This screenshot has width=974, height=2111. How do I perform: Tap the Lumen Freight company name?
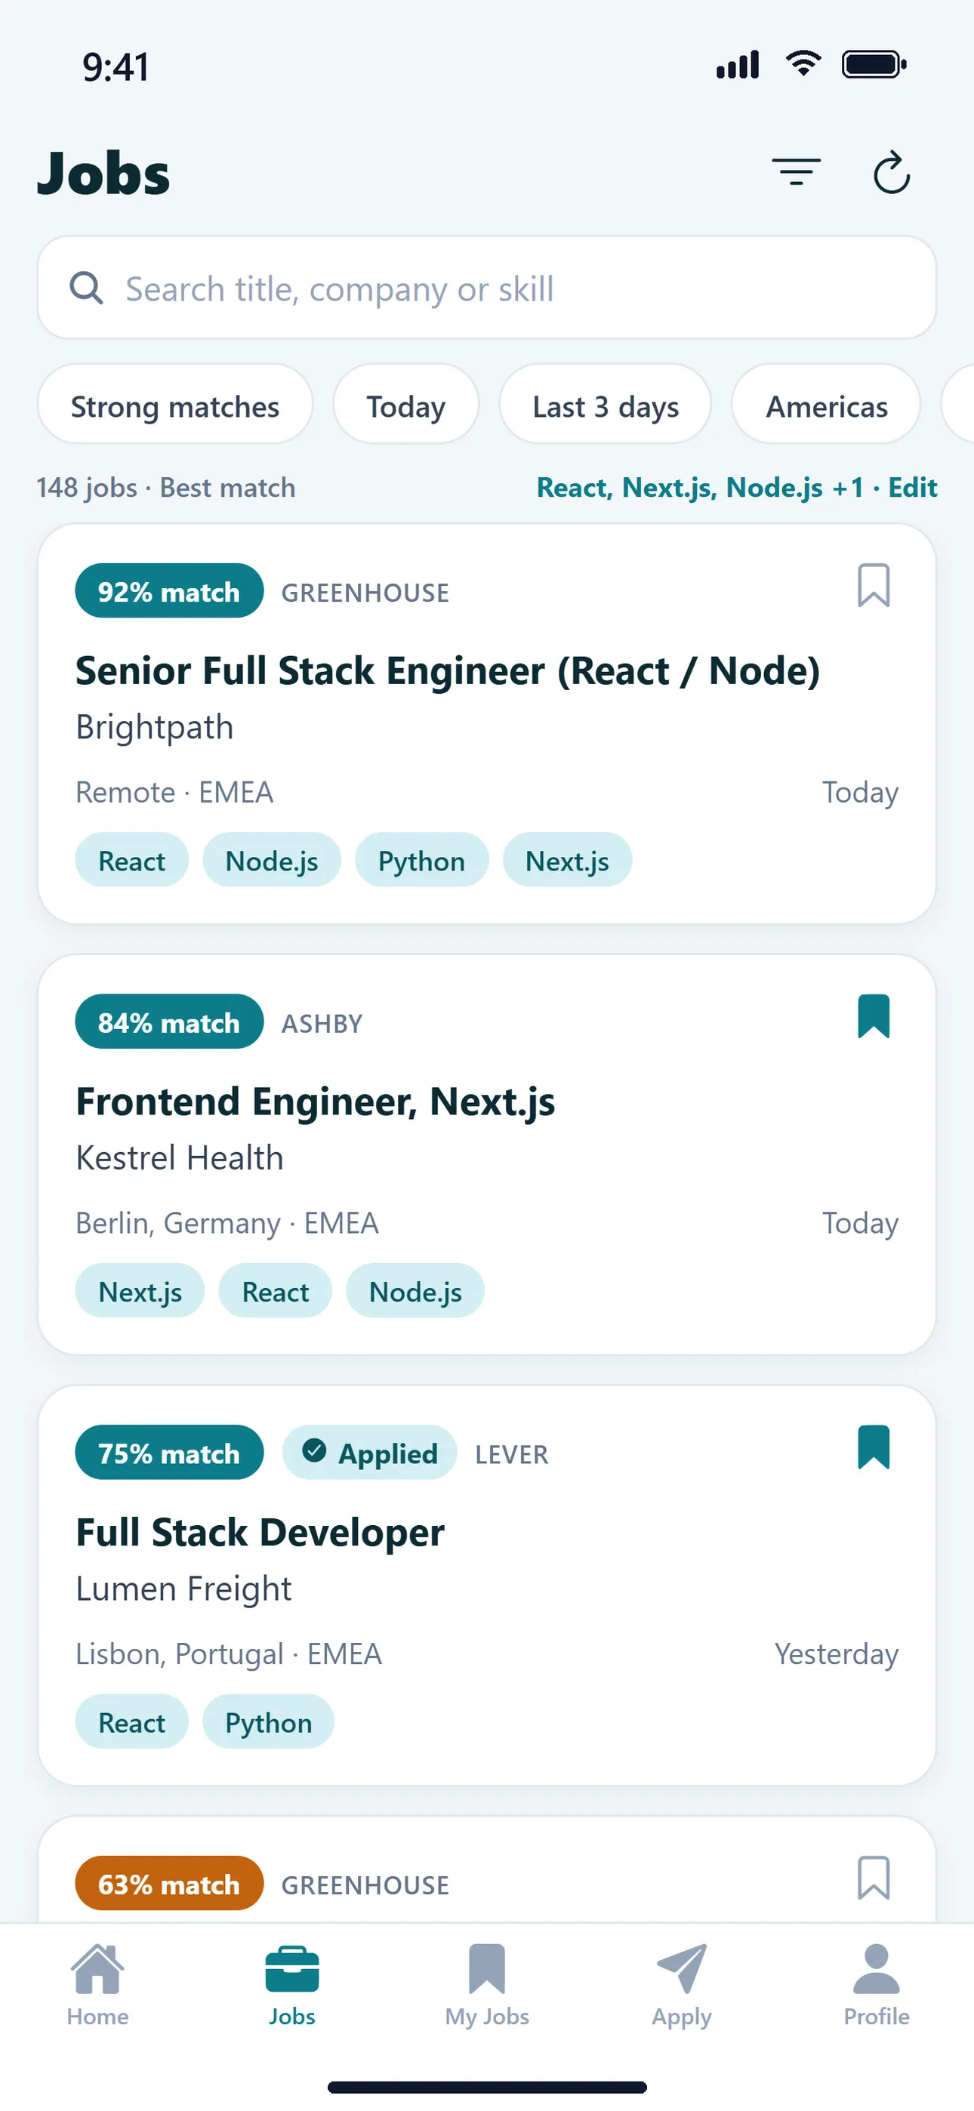pos(183,1589)
